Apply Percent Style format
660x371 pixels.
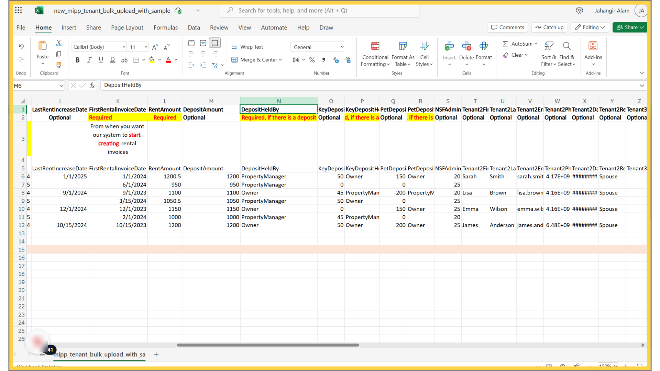[312, 60]
